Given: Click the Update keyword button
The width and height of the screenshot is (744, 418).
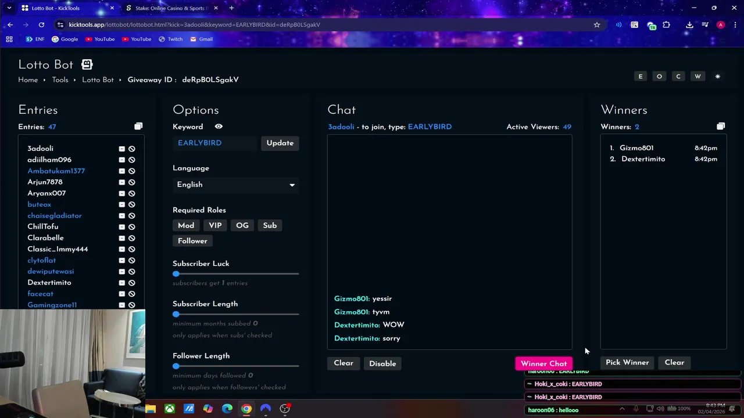Looking at the screenshot, I should tap(280, 143).
